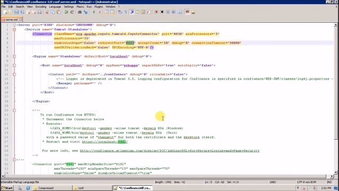Screen dimensions: 339x191
Task: Toggle INS mode in the status bar
Action: pos(329,182)
